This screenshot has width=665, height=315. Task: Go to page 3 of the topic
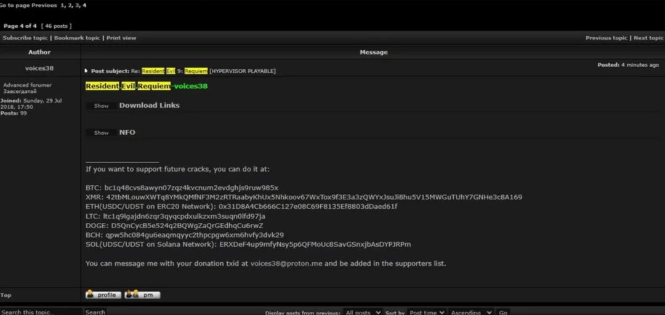pos(77,6)
